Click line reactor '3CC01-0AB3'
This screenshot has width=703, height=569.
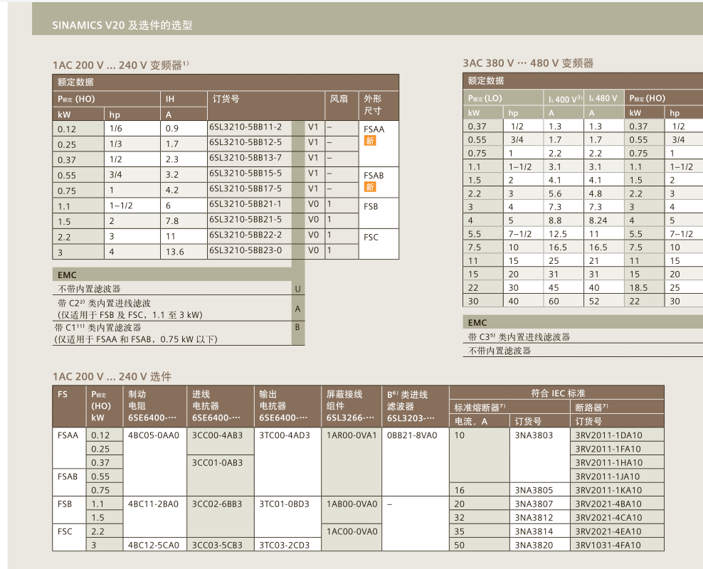218,462
